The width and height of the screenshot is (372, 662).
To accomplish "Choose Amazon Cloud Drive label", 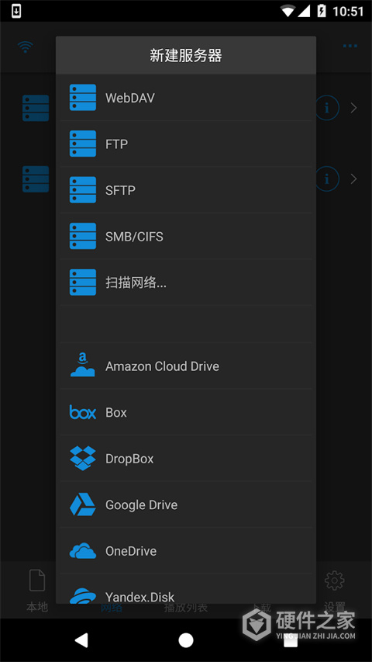I will click(163, 366).
